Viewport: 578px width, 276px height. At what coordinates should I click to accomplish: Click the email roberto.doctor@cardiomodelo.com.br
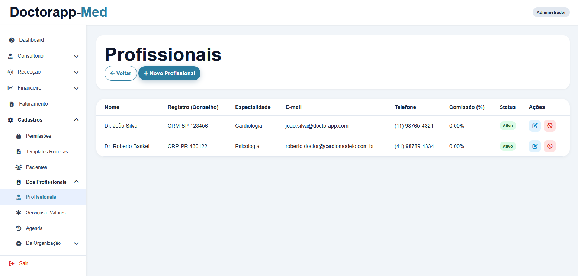tap(330, 146)
